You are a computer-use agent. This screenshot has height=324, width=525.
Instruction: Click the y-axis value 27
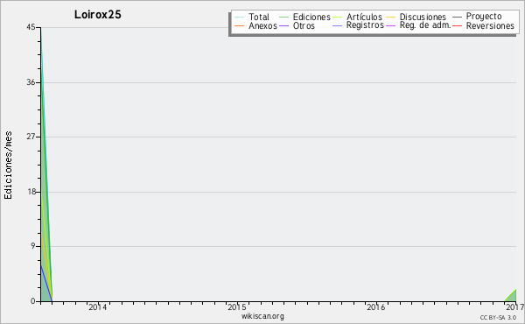point(31,137)
